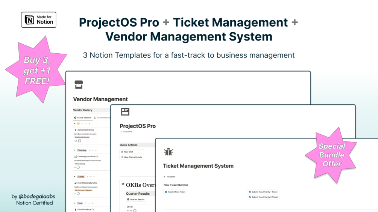The image size is (378, 212).
Task: Click the Vendor Gallery heading
Action: pos(83,110)
